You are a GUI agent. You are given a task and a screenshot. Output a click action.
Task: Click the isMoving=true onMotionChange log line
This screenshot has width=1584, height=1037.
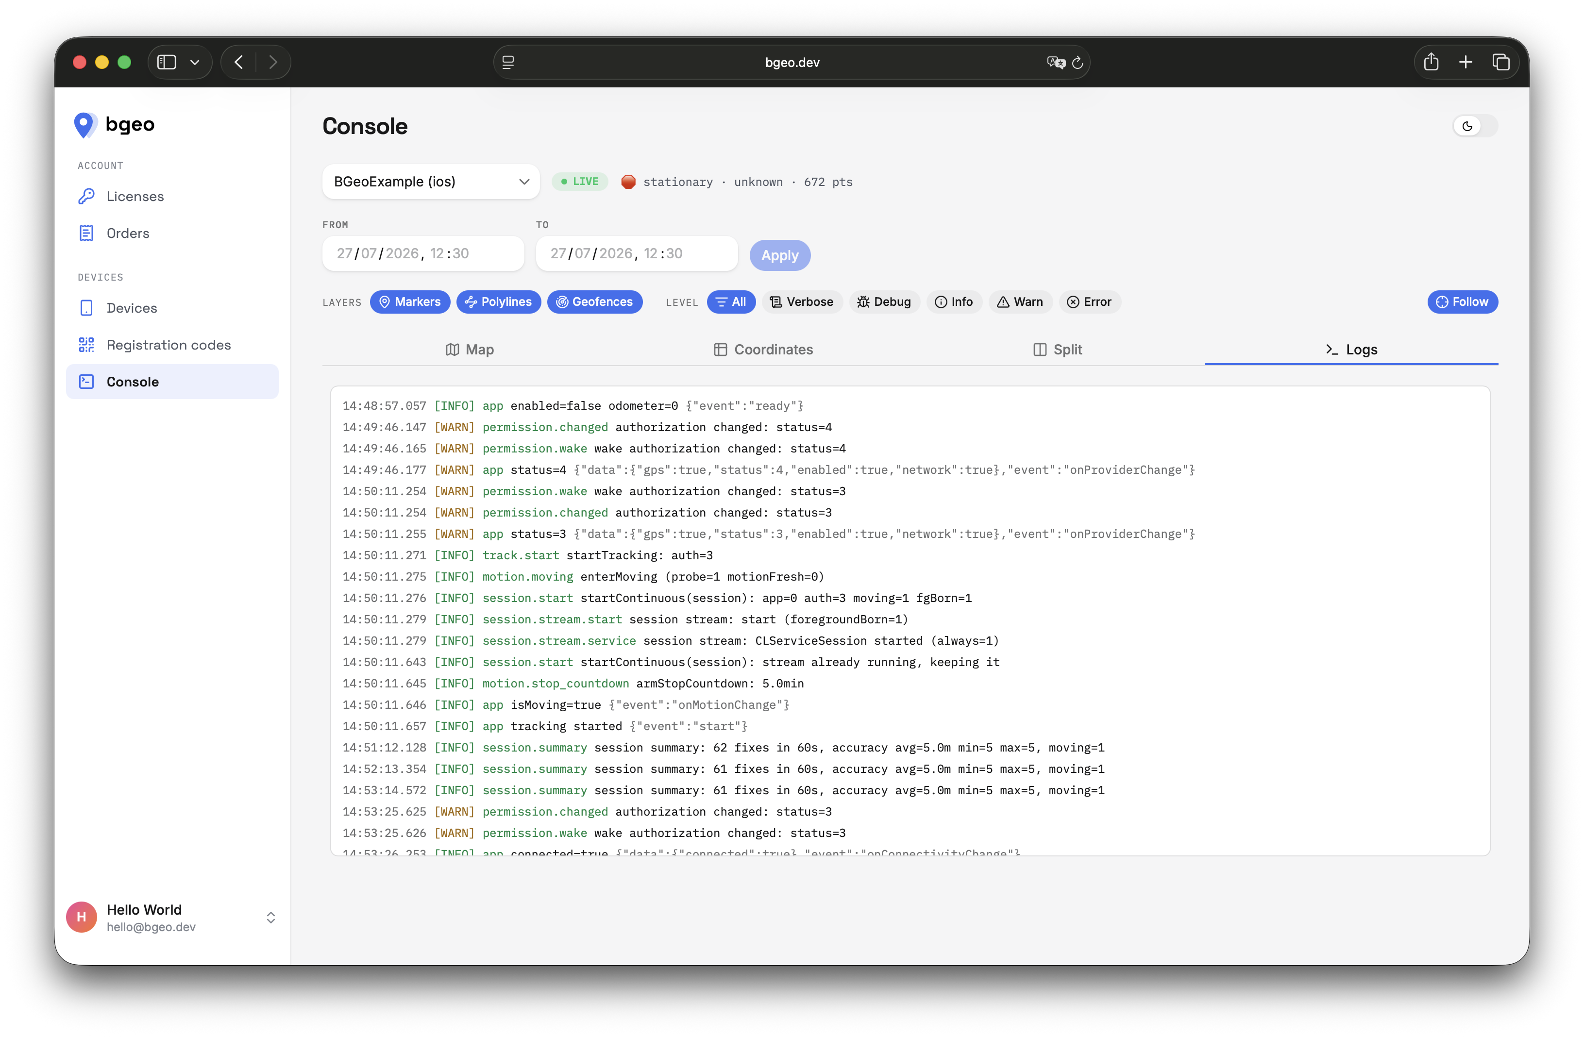pyautogui.click(x=566, y=705)
